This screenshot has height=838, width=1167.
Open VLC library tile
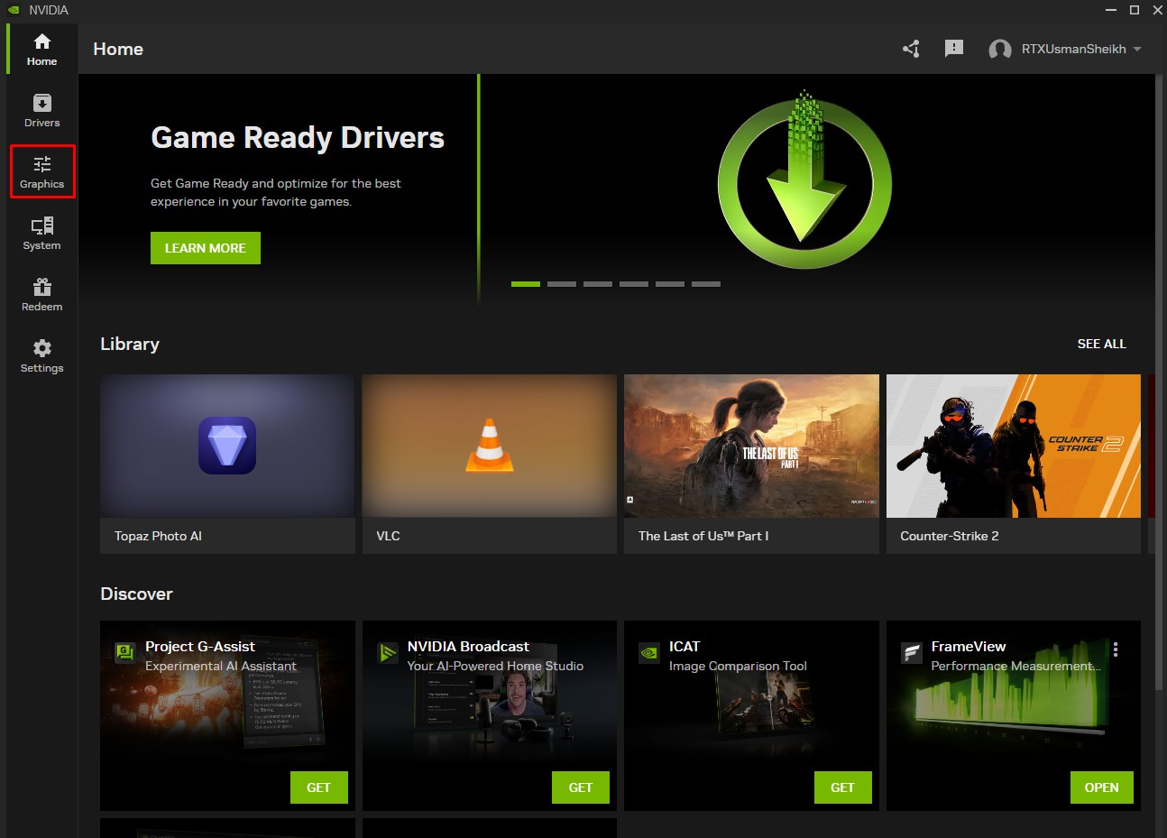click(490, 464)
